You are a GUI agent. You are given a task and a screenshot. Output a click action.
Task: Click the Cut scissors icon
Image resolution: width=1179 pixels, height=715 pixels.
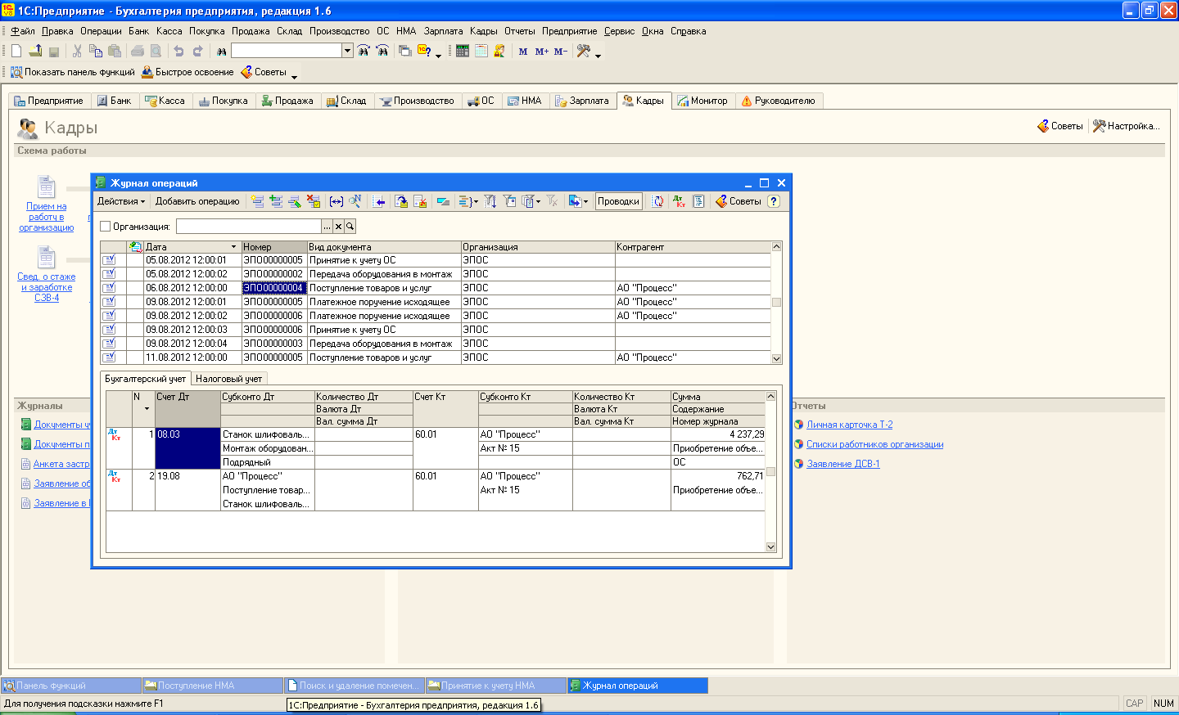77,51
